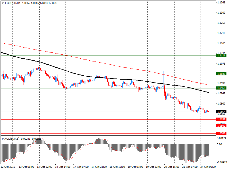The width and height of the screenshot is (227, 170).
Task: Click the 18 Oct 15:00 time label
Action: [x=117, y=167]
